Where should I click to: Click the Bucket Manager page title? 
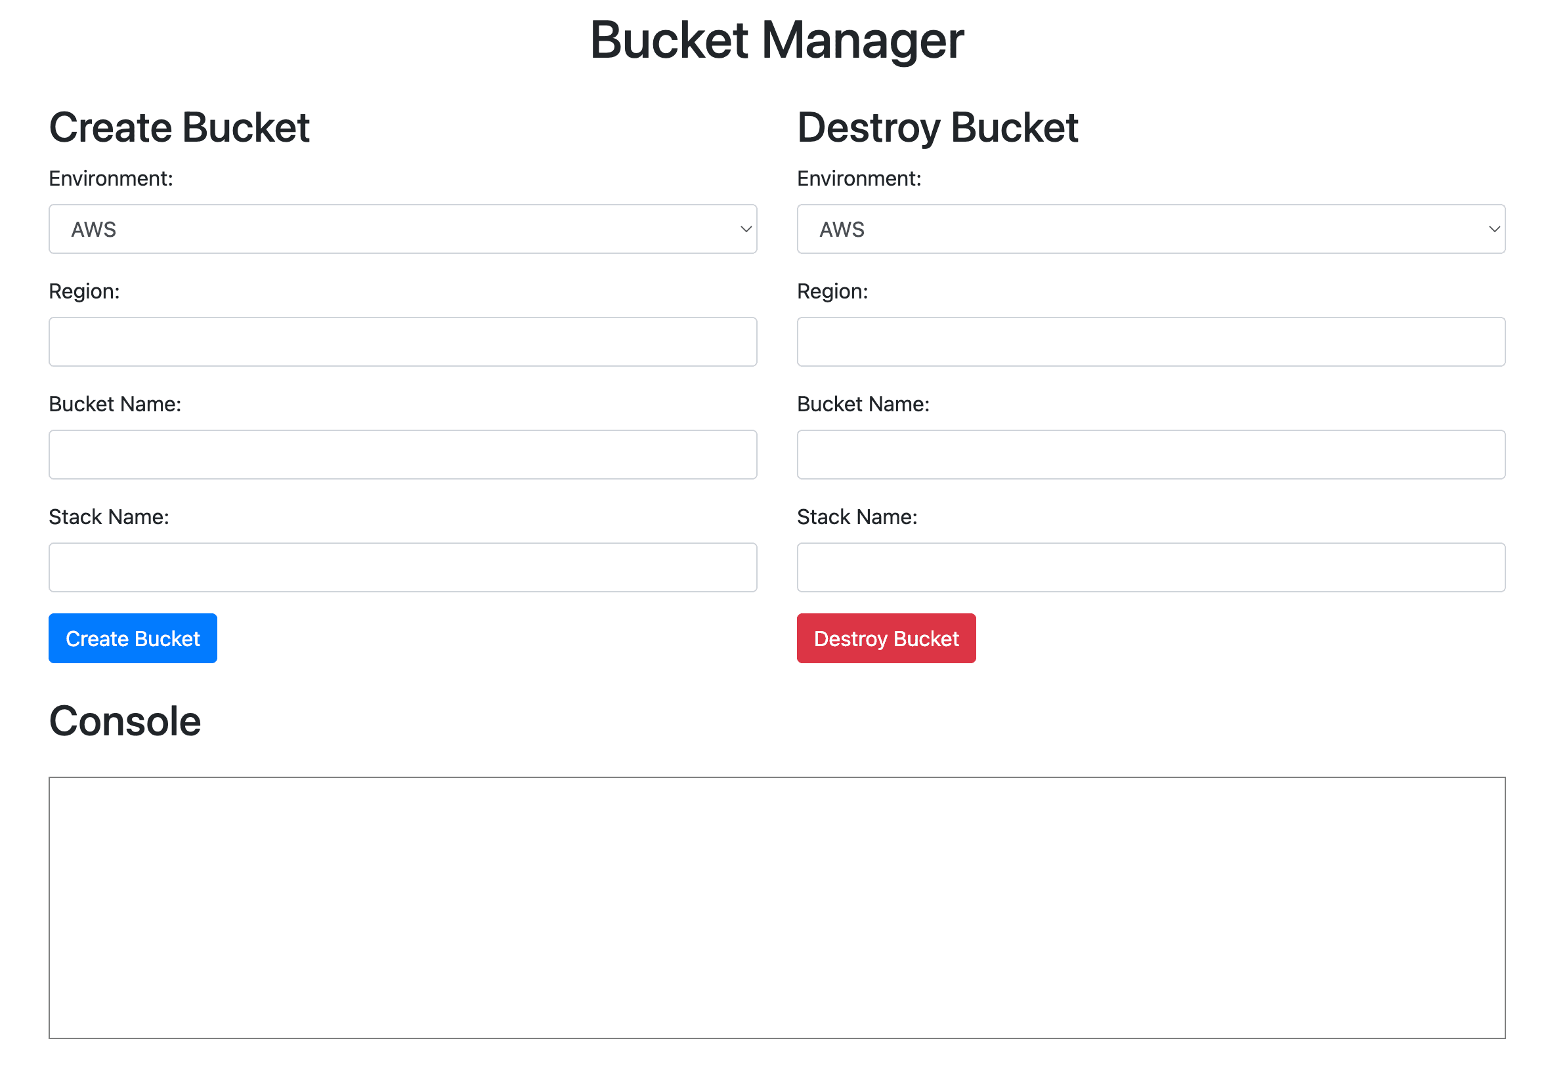click(x=776, y=41)
